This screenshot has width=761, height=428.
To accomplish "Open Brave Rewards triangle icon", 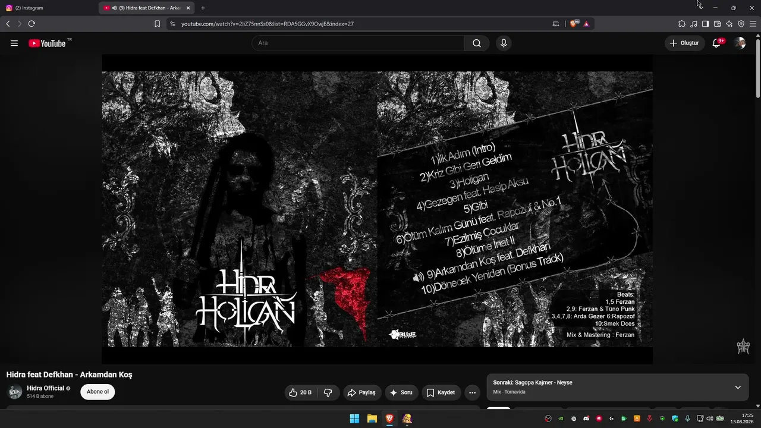I will click(x=586, y=24).
